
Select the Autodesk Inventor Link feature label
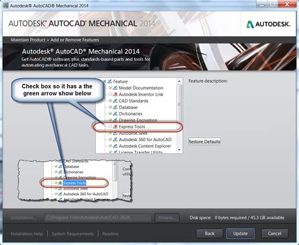pyautogui.click(x=141, y=94)
